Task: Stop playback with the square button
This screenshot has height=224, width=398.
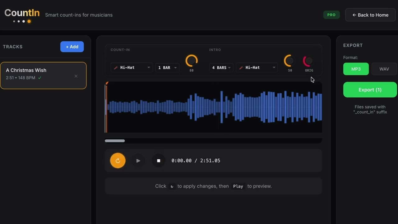Action: click(x=159, y=161)
